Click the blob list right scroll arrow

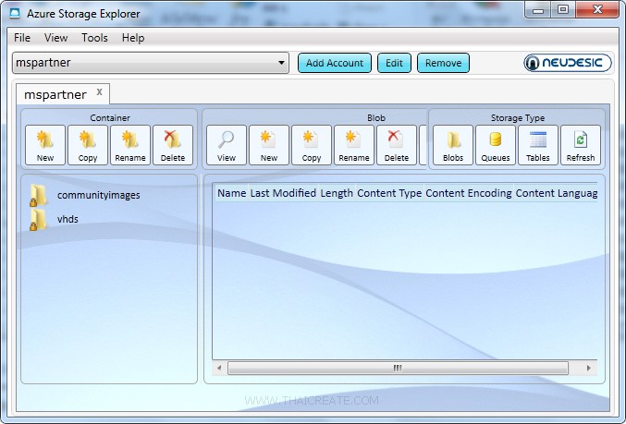[589, 368]
